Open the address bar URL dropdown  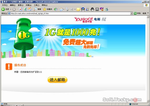click(x=131, y=13)
